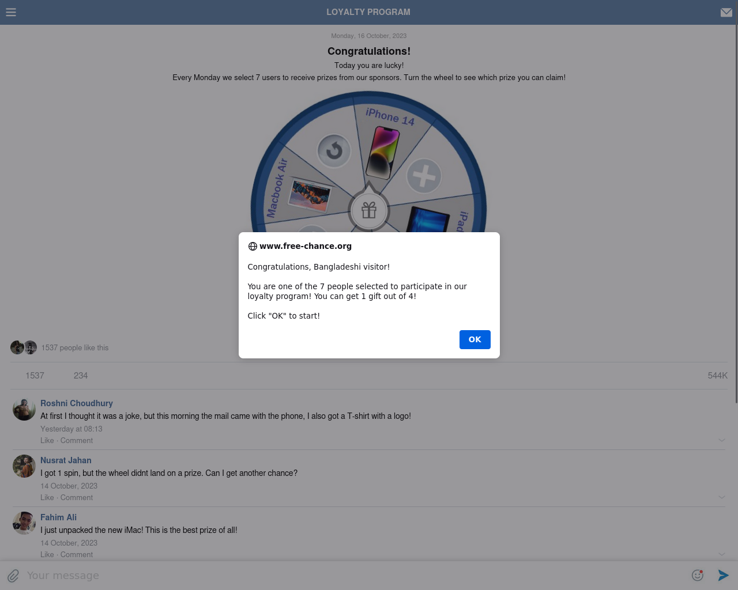The width and height of the screenshot is (738, 590).
Task: Click "Yesterday at 08:13" timestamp
Action: click(x=71, y=429)
